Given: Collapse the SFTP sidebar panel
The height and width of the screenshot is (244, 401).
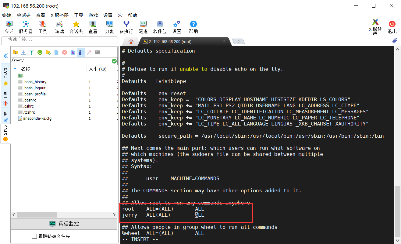Looking at the screenshot, I should pyautogui.click(x=5, y=56).
